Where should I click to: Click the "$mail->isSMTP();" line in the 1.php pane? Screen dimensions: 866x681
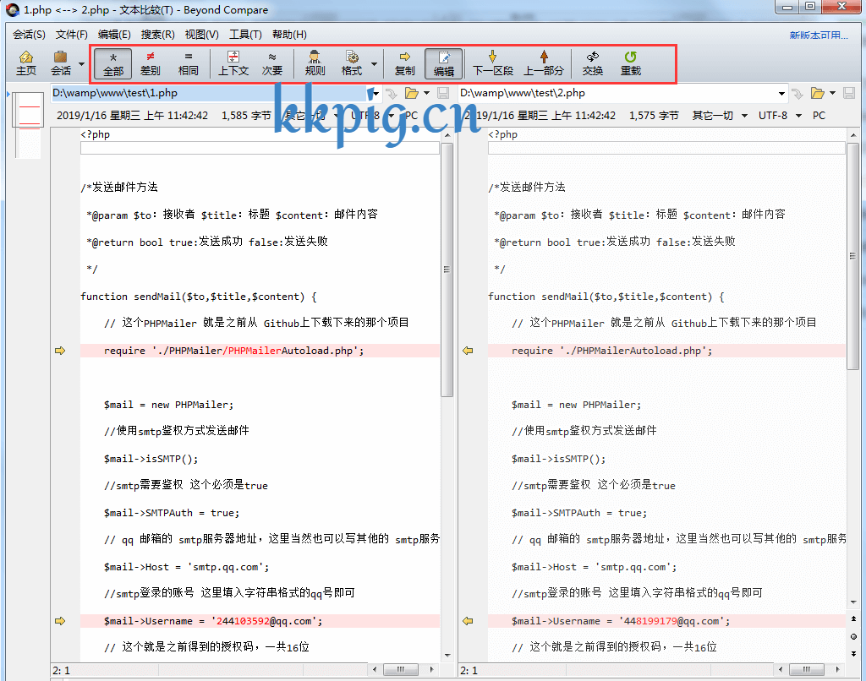[151, 459]
